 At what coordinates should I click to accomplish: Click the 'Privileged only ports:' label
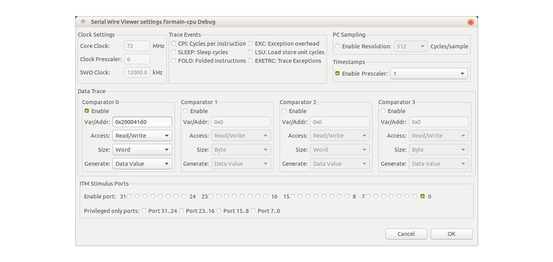[x=111, y=211]
